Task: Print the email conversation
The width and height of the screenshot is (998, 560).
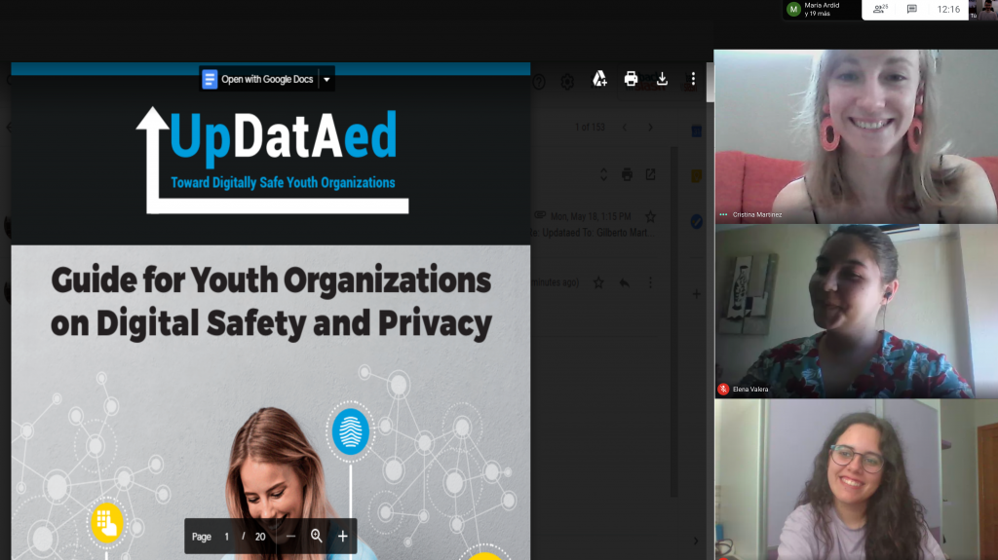Action: coord(627,174)
